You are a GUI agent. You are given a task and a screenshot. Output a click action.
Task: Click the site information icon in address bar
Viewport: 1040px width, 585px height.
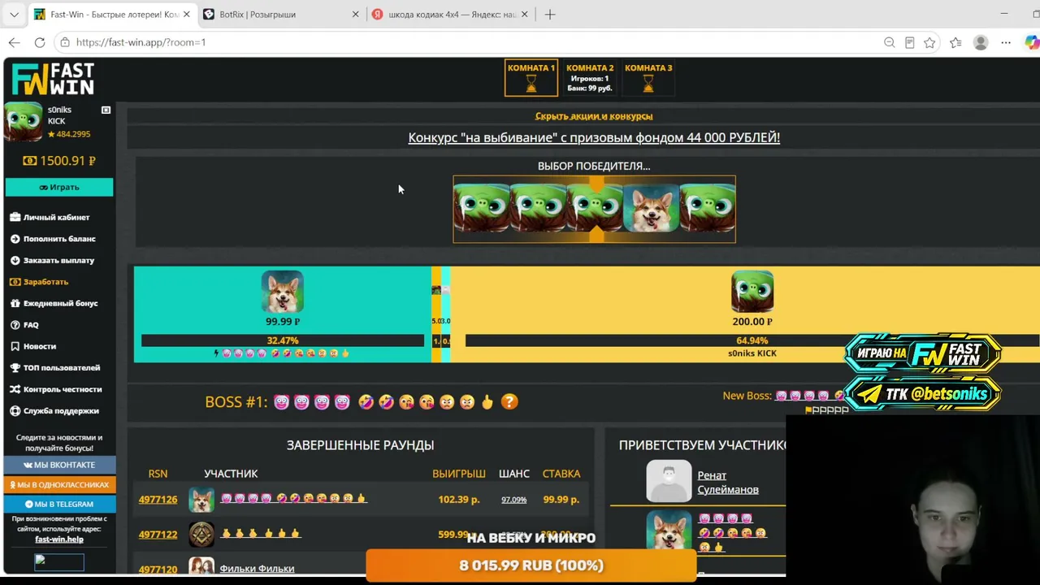click(x=65, y=42)
